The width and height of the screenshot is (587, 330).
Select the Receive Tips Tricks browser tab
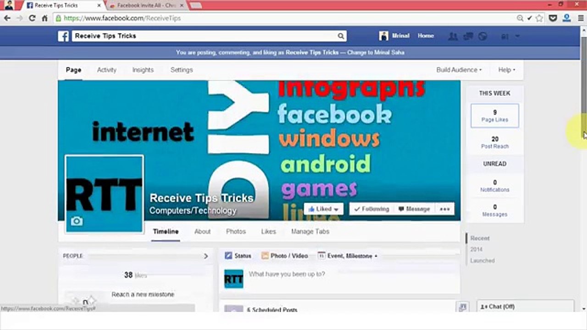pos(63,5)
